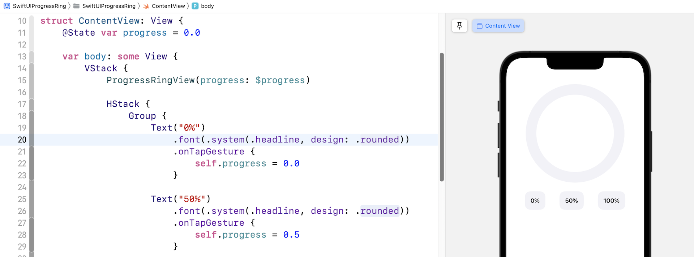Click the Xcode project icon in breadcrumb
Viewport: 694px width, 257px height.
point(7,6)
